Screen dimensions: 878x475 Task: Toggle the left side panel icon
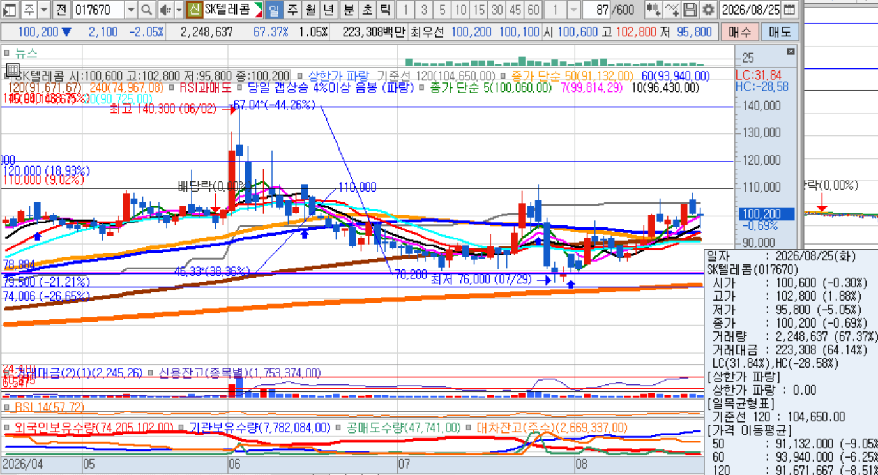[x=10, y=10]
